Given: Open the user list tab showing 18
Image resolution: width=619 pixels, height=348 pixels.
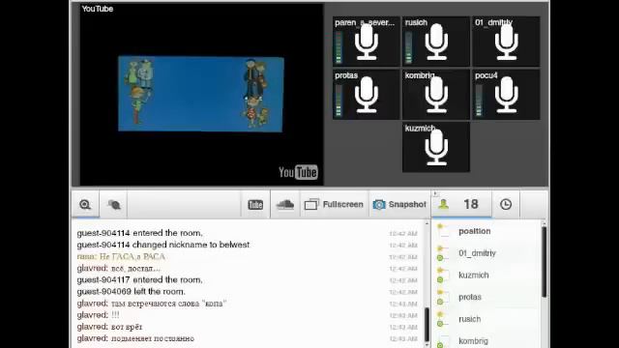Looking at the screenshot, I should pos(462,204).
